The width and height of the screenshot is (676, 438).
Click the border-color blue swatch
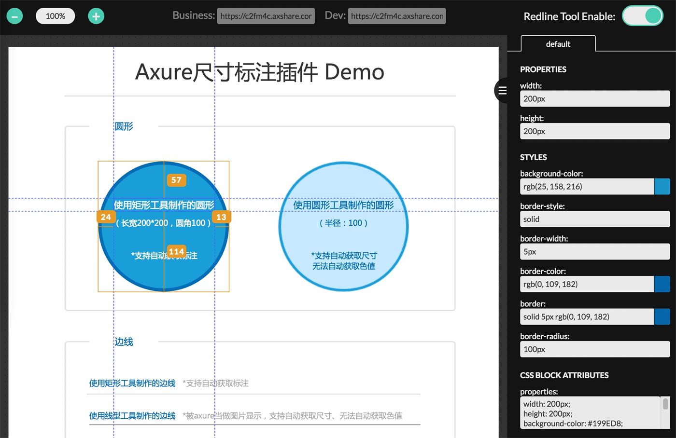click(x=662, y=284)
